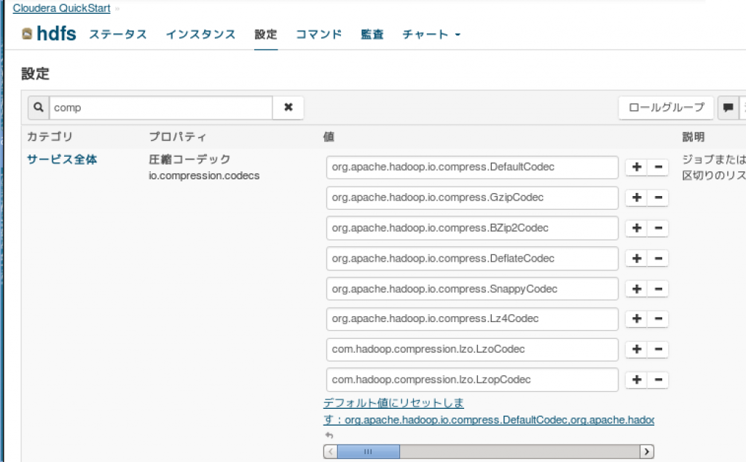Open the comment bubble icon next to ロールグループ
The image size is (746, 462).
coord(728,108)
